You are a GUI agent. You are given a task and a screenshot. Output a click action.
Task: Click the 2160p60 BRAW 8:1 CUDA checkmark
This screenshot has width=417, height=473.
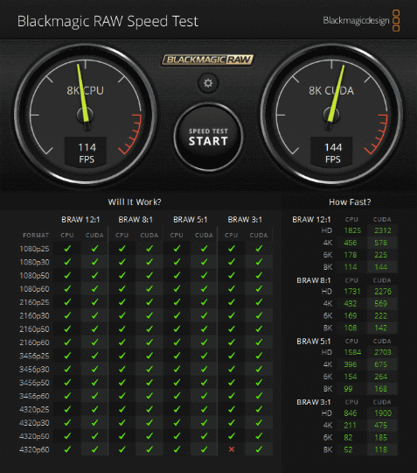tap(149, 342)
